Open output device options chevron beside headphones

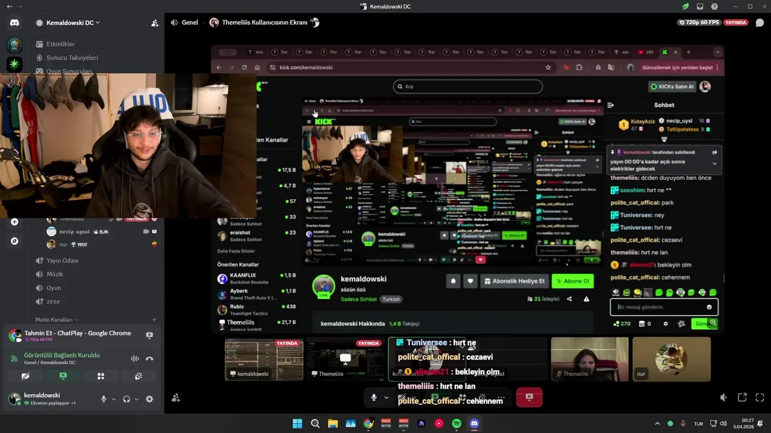pos(136,399)
